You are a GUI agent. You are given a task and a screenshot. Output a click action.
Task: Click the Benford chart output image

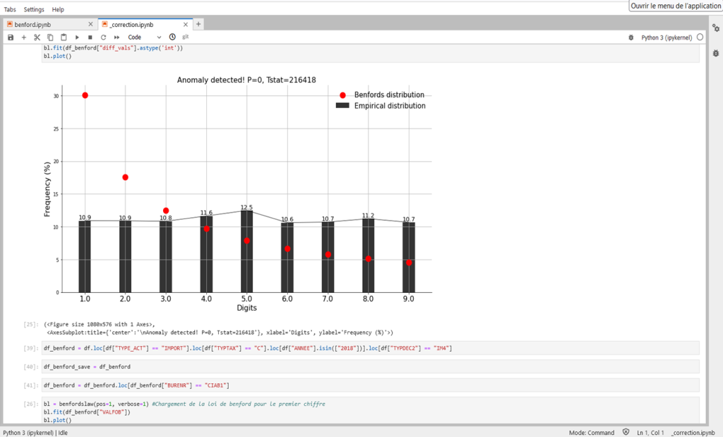tap(237, 195)
